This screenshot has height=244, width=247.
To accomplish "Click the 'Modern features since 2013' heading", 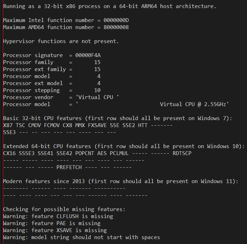I will click(x=121, y=181).
